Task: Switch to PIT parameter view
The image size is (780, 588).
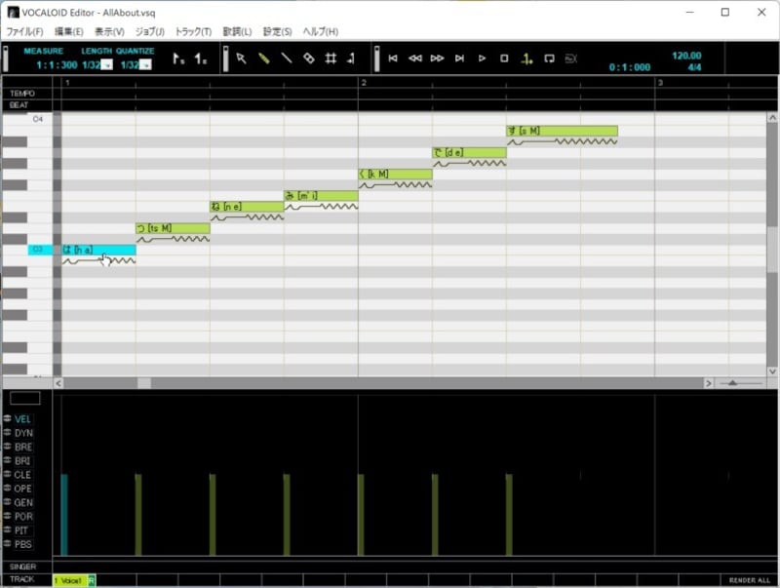Action: [23, 529]
